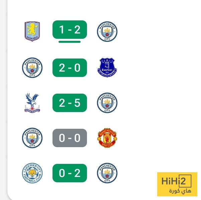Click the 2 - 0 score against Everton
The height and width of the screenshot is (200, 201).
[x=70, y=68]
